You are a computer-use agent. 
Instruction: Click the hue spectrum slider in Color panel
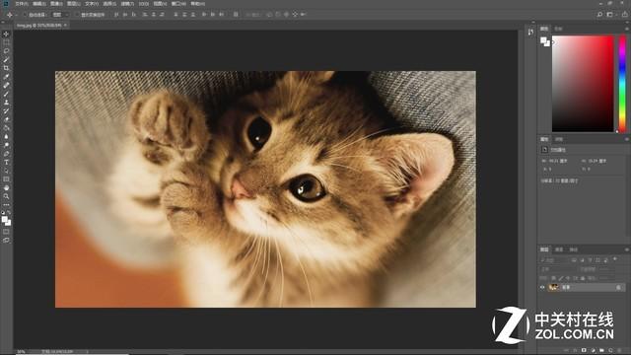coord(622,84)
